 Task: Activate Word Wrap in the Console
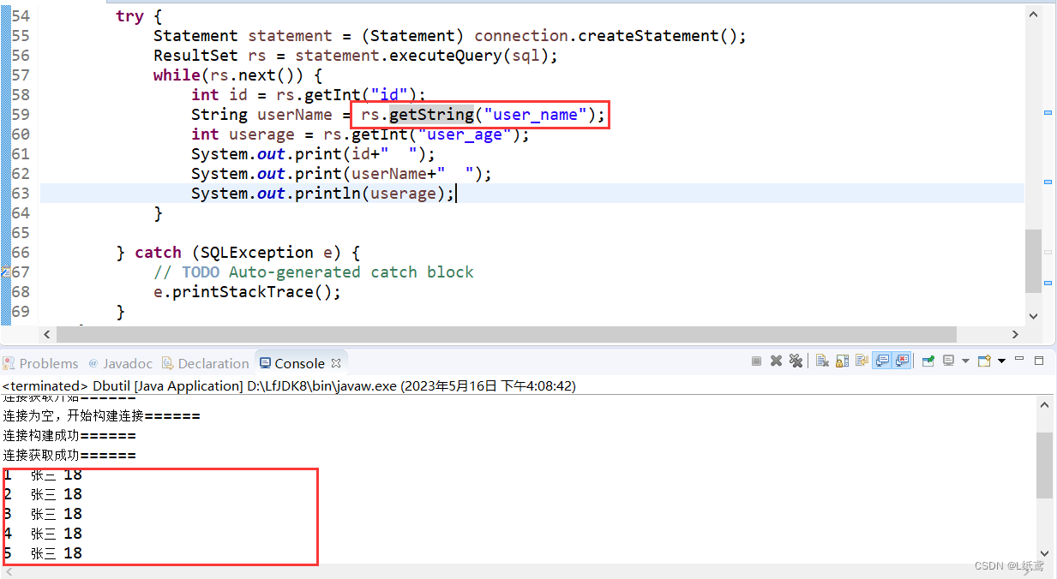tap(862, 361)
